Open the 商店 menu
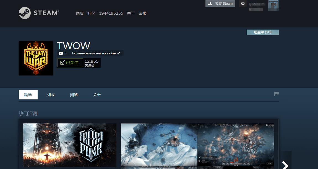Screen dimensions: 318x169 click(x=80, y=13)
